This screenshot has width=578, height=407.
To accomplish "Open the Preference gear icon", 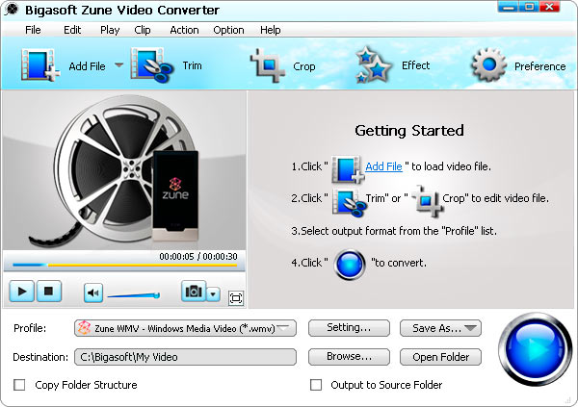I will click(x=488, y=65).
